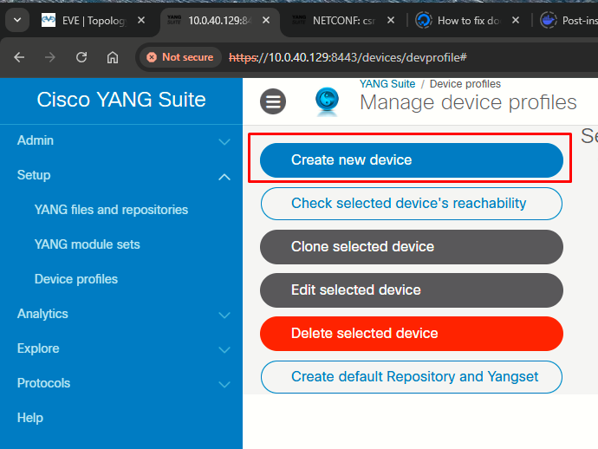The image size is (598, 449).
Task: Click the Protocols section chevron
Action: (x=224, y=385)
